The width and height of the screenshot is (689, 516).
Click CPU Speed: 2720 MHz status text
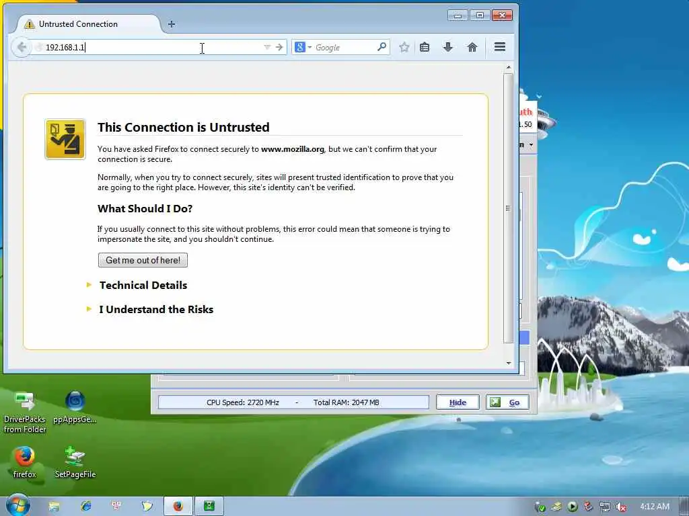point(242,402)
